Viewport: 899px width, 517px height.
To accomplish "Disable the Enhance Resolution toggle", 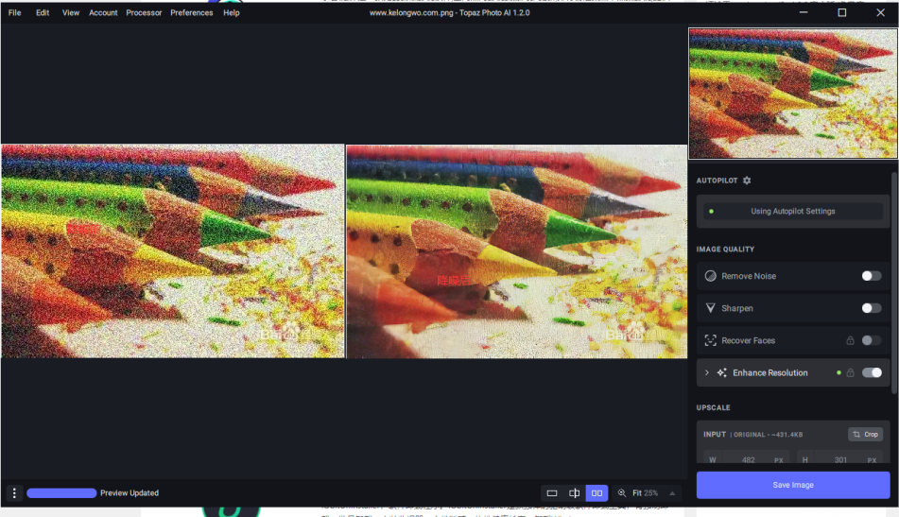I will coord(872,372).
